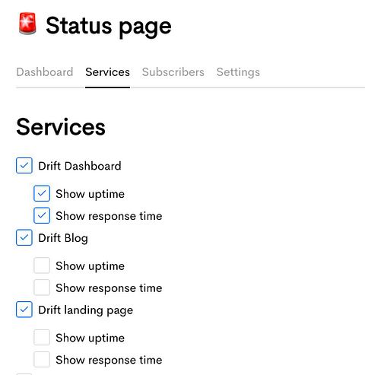Viewport: 365px width, 375px height.
Task: Disable Show response time under Drift Dashboard
Action: [42, 215]
